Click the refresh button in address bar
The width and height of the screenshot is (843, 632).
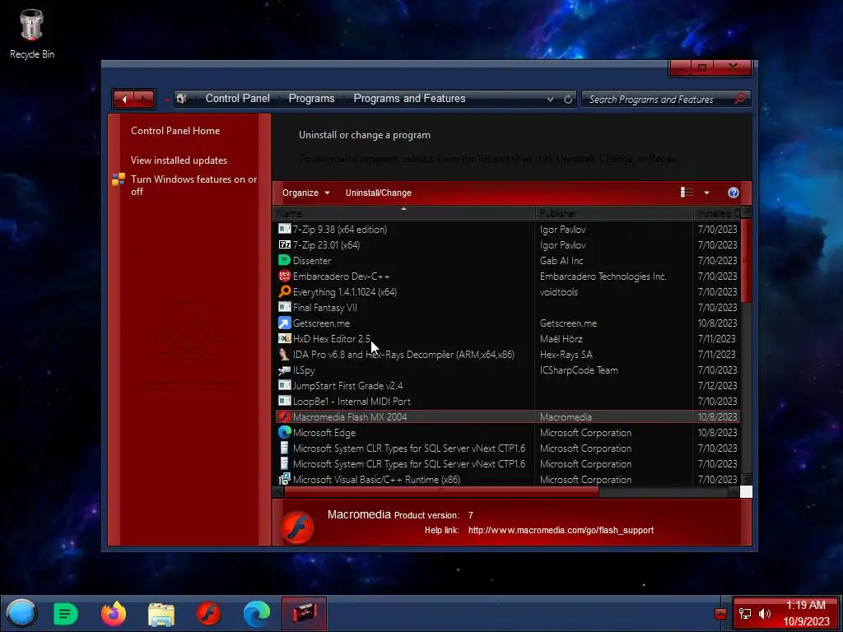[568, 99]
